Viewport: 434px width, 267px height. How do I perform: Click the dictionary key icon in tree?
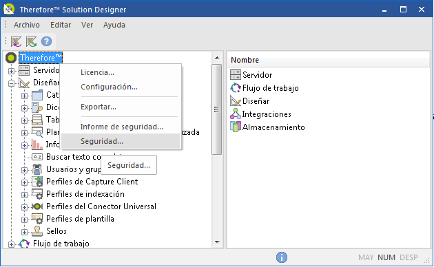(x=37, y=107)
